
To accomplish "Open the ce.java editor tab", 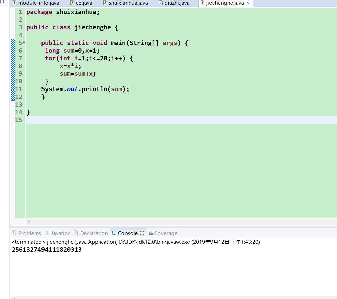I will pyautogui.click(x=81, y=3).
